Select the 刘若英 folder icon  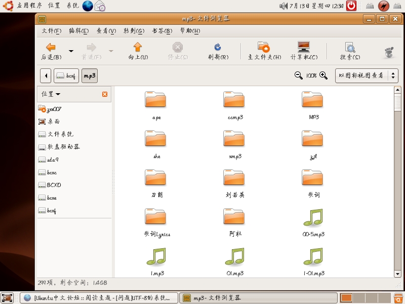tap(234, 177)
